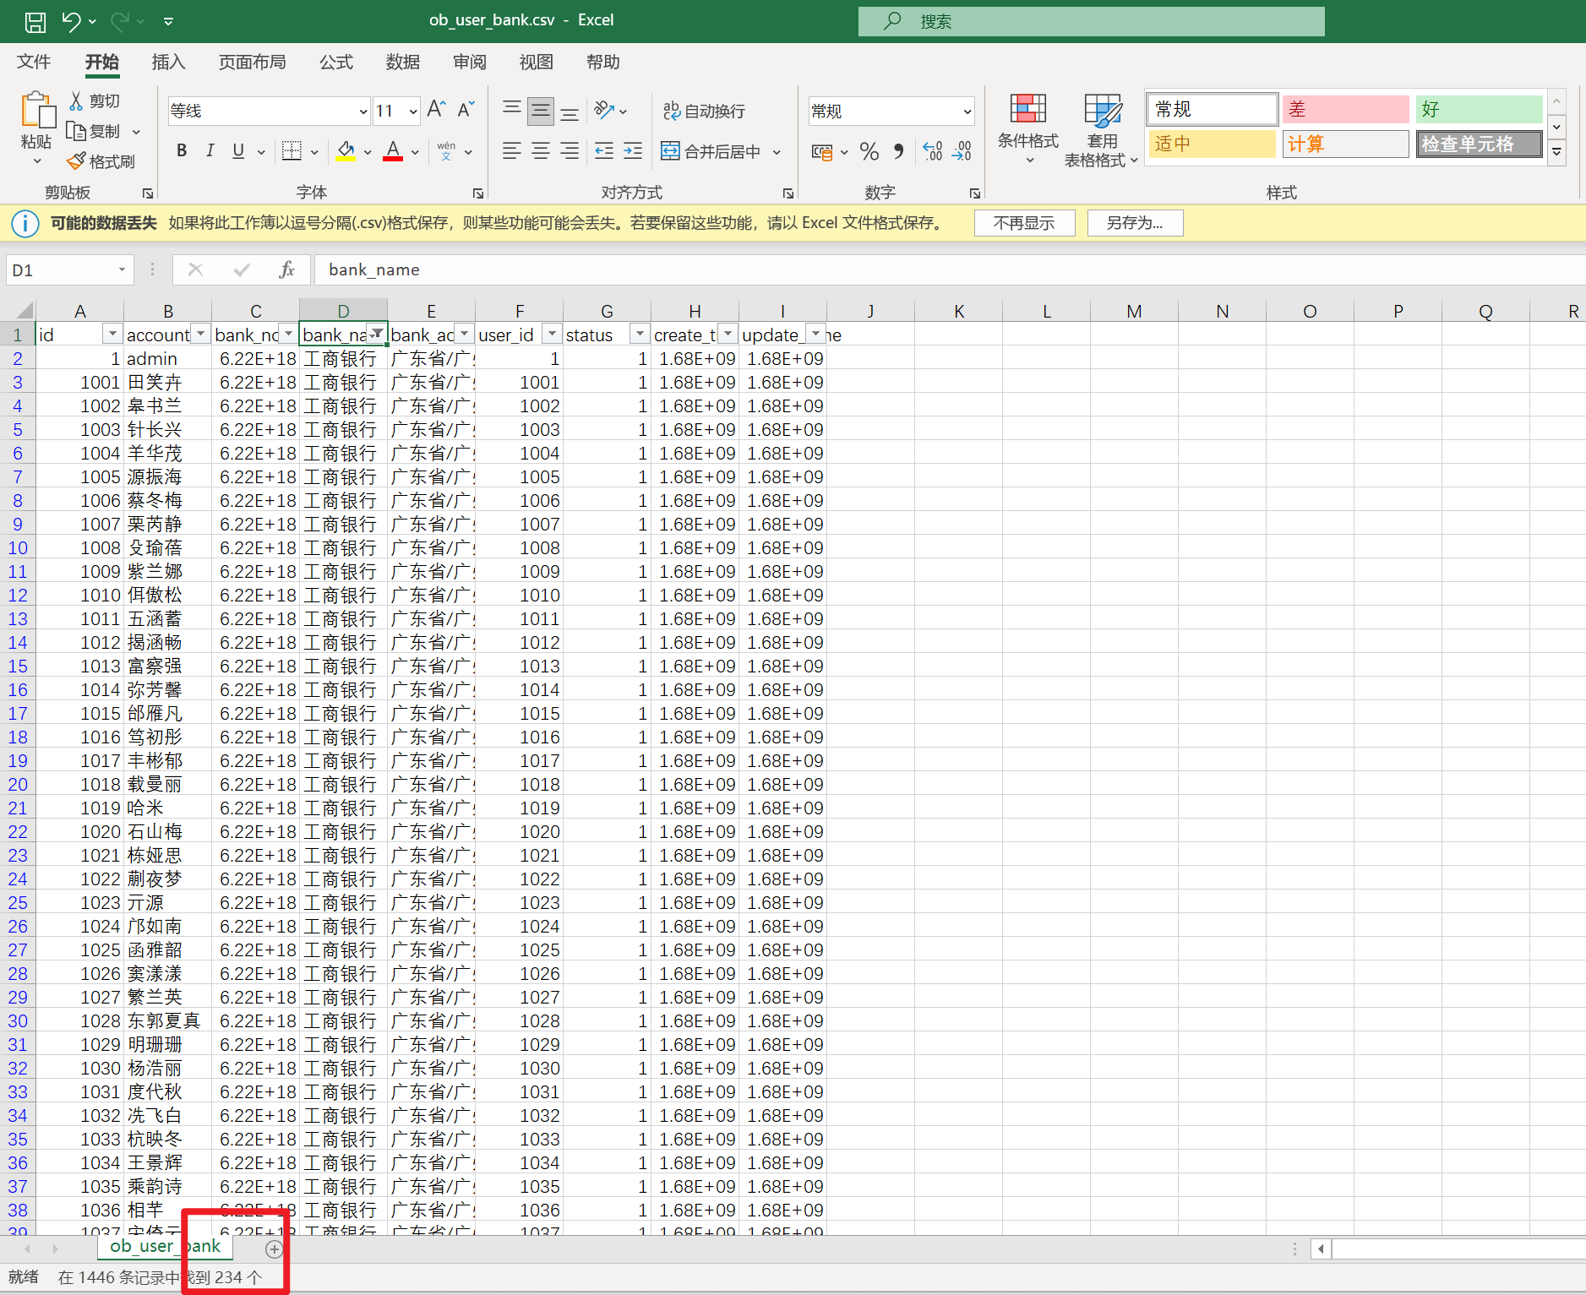Increase font size with large A icon
Image resolution: width=1586 pixels, height=1295 pixels.
tap(436, 110)
